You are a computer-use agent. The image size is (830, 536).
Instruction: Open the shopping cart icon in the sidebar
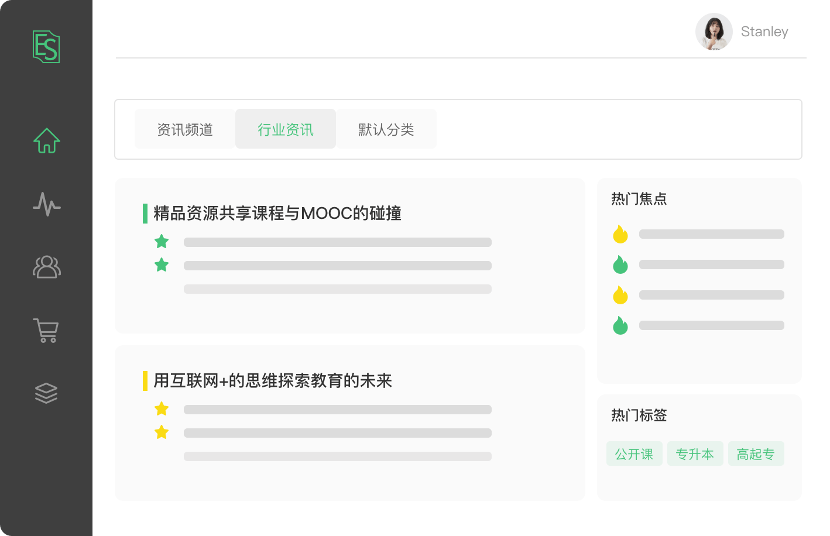(x=46, y=330)
